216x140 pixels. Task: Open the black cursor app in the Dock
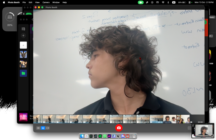click(x=118, y=136)
